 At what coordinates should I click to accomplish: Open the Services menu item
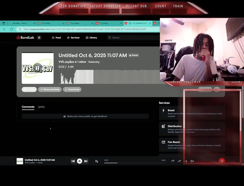point(73,38)
